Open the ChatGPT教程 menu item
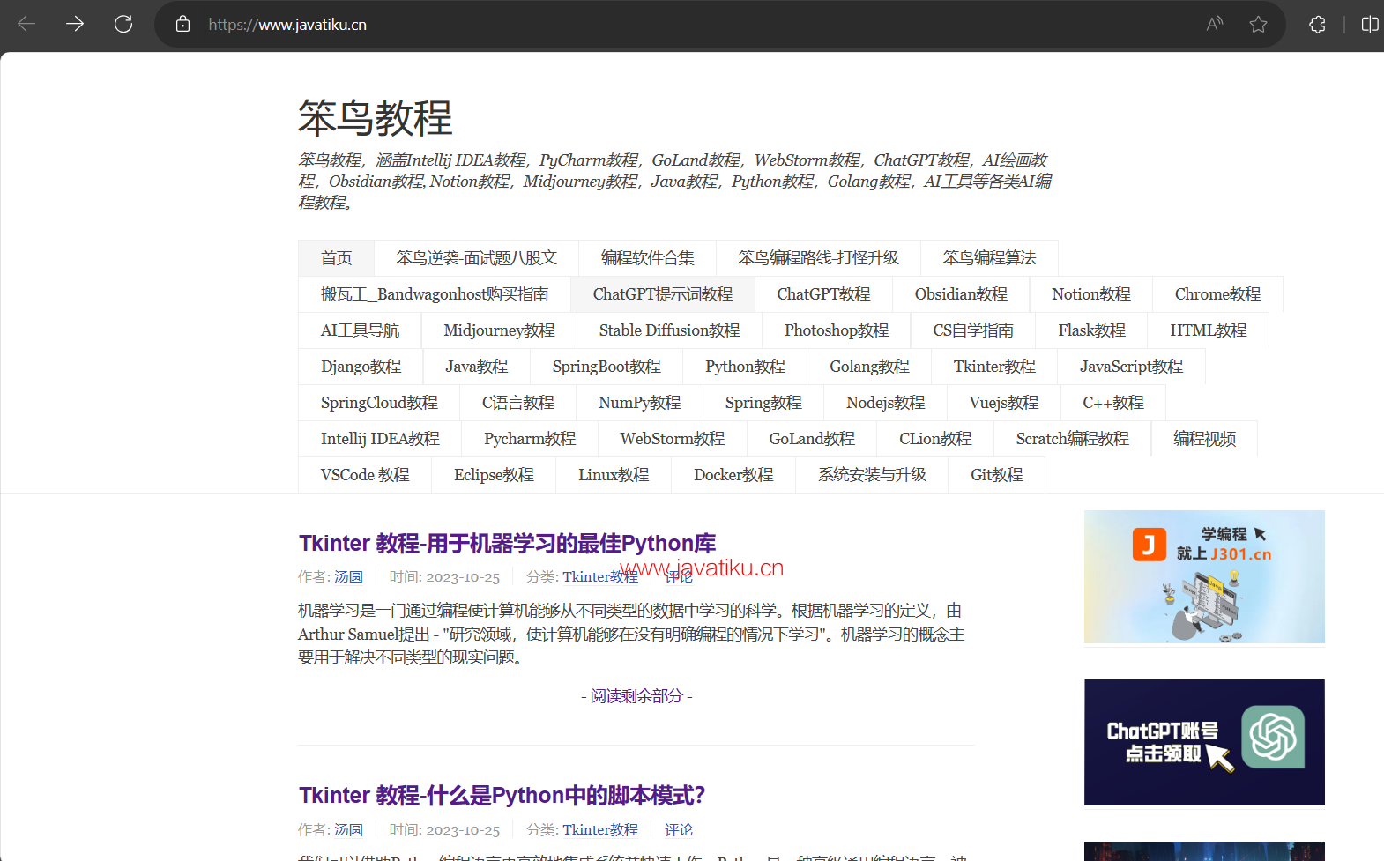Image resolution: width=1384 pixels, height=861 pixels. (x=823, y=294)
